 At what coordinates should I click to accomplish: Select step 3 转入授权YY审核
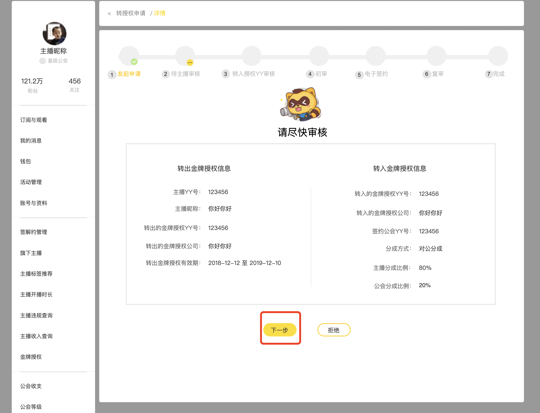(248, 74)
